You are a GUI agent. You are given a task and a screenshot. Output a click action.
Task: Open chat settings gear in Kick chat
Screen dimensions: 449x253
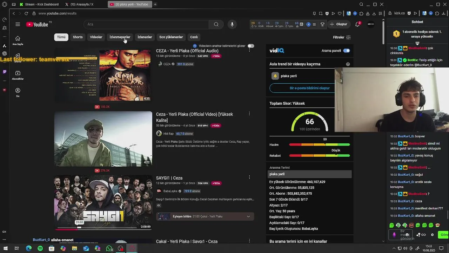coord(432,235)
